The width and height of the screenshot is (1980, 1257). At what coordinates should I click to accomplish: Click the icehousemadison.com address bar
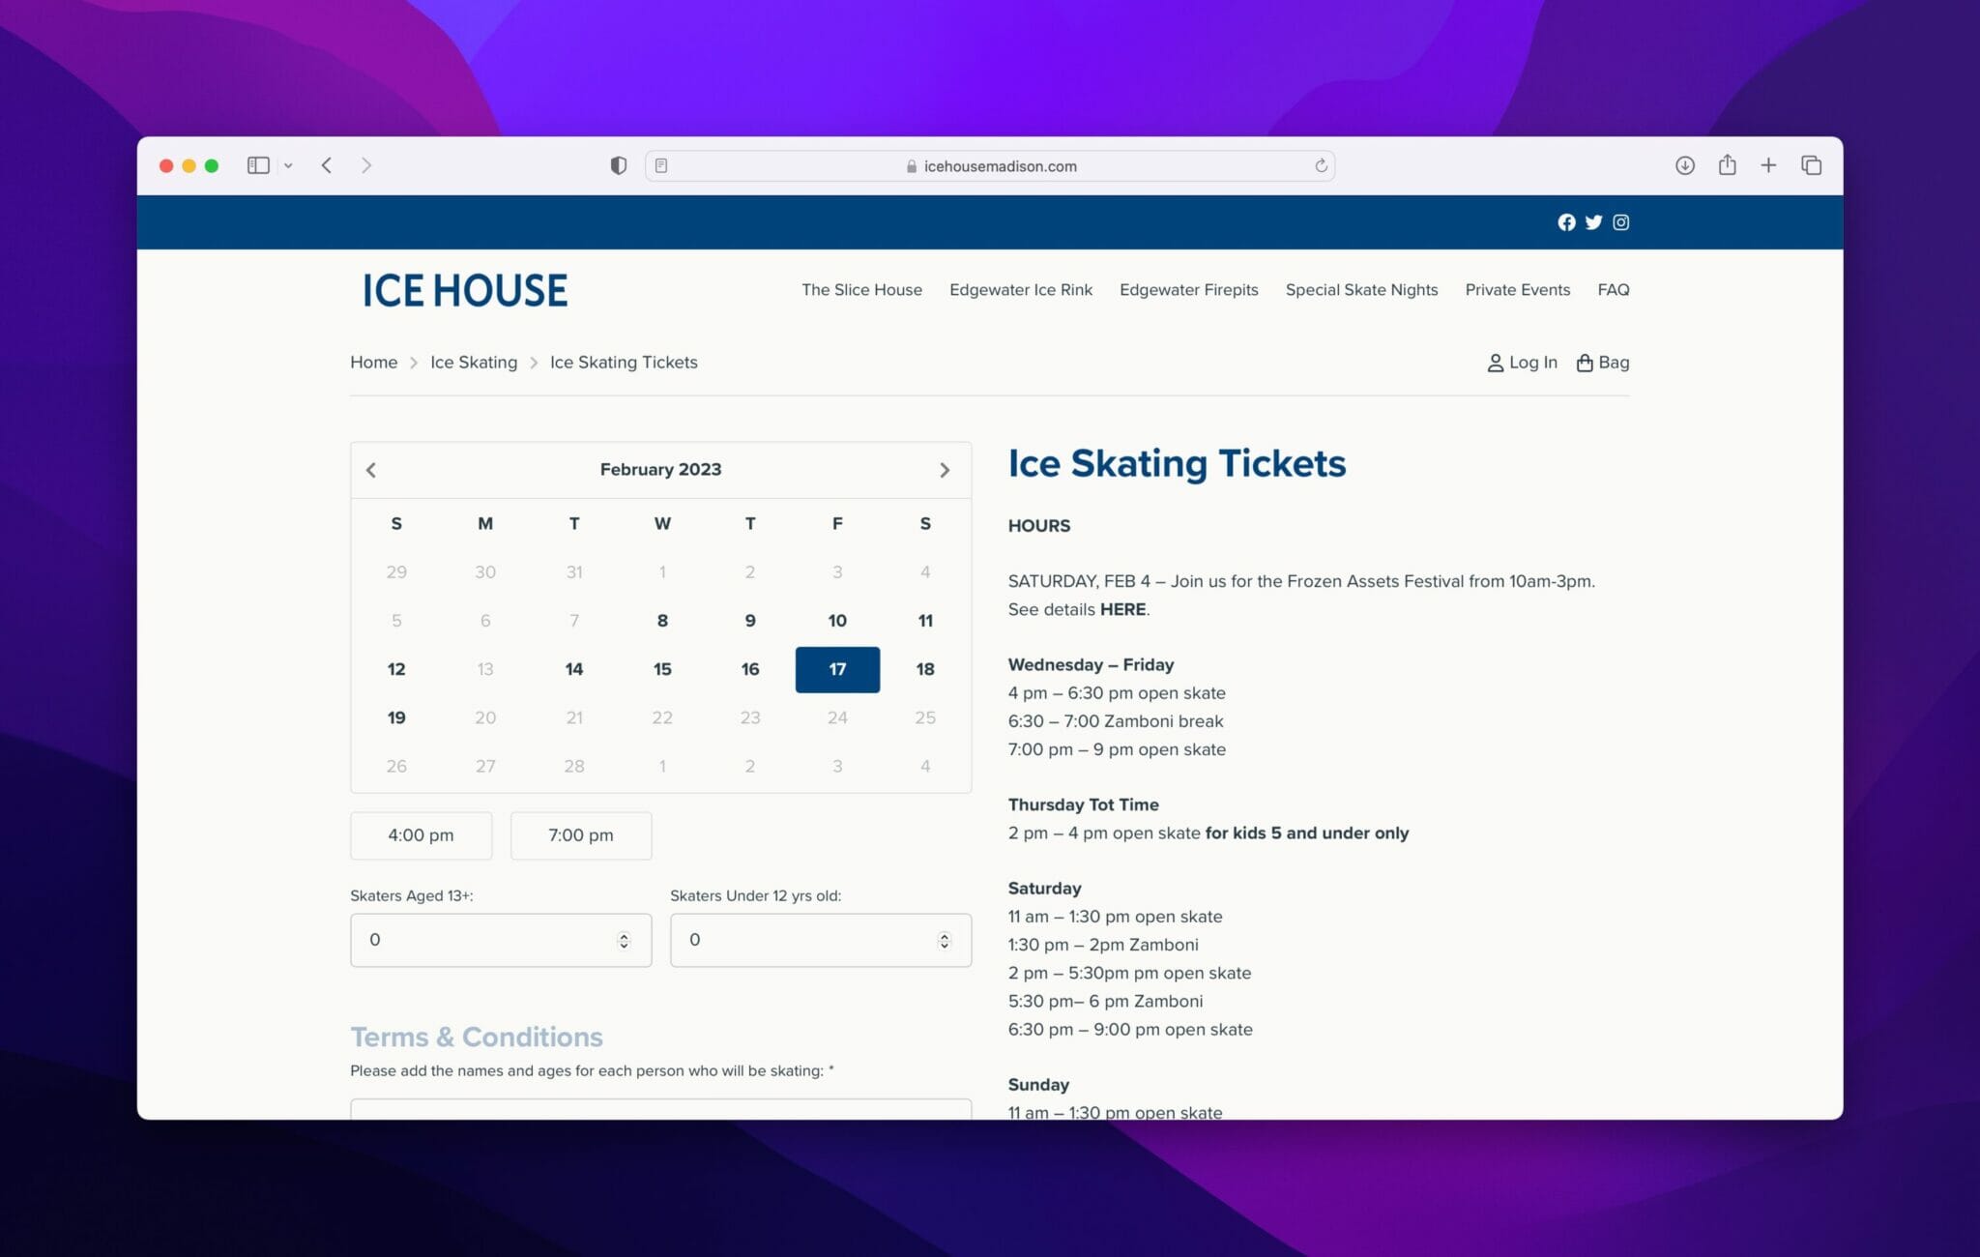pos(990,165)
